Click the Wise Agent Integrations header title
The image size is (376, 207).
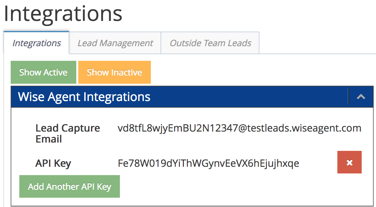pos(84,97)
